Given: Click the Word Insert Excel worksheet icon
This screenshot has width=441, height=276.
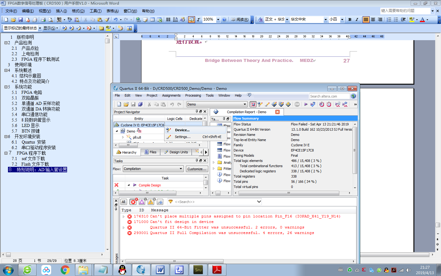Looking at the screenshot, I should (160, 20).
